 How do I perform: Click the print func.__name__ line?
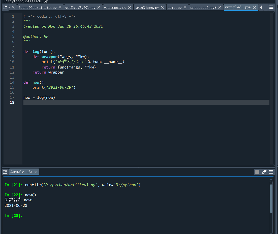point(83,62)
